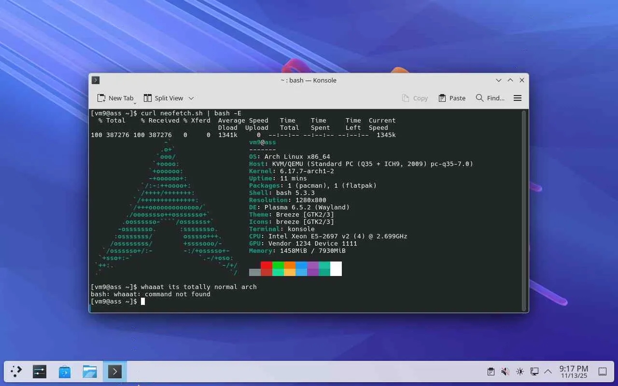Expand the chevron next to Split View
This screenshot has height=386, width=618.
click(191, 98)
